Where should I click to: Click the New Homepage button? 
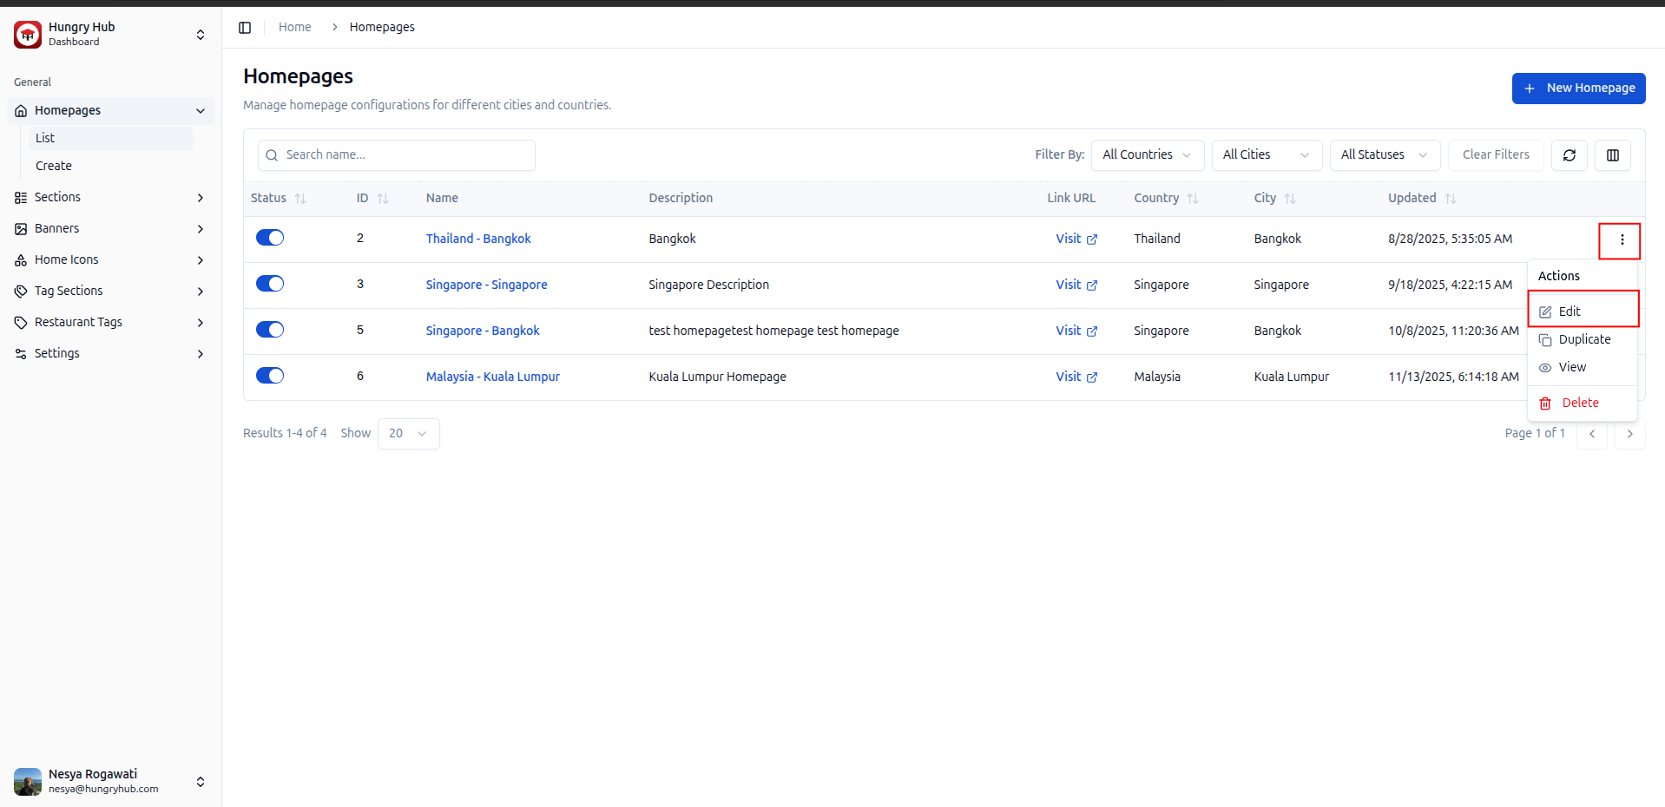click(x=1578, y=89)
